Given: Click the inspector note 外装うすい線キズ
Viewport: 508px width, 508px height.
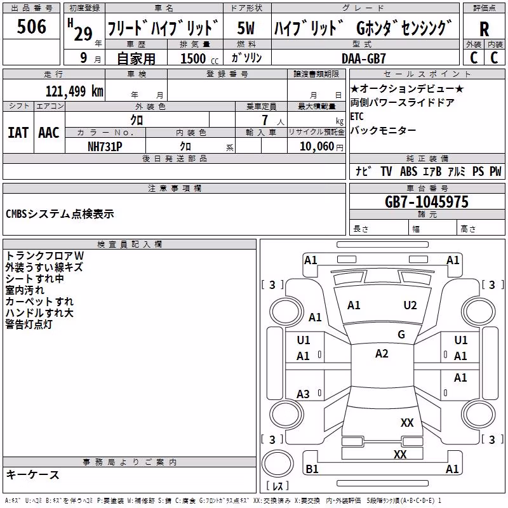Looking at the screenshot, I should (x=44, y=267).
